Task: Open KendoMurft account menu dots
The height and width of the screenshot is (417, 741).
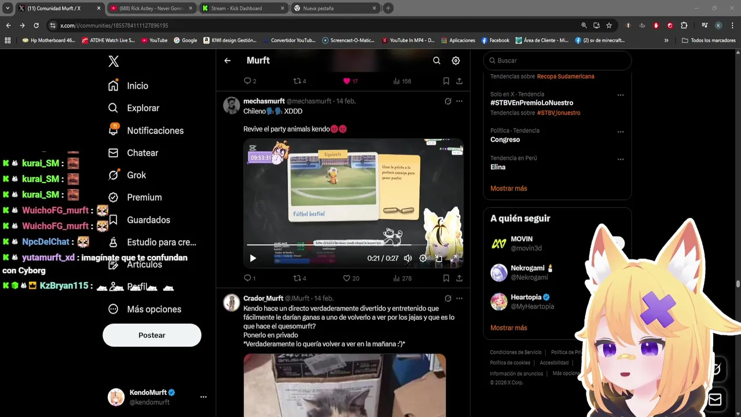Action: (x=203, y=397)
